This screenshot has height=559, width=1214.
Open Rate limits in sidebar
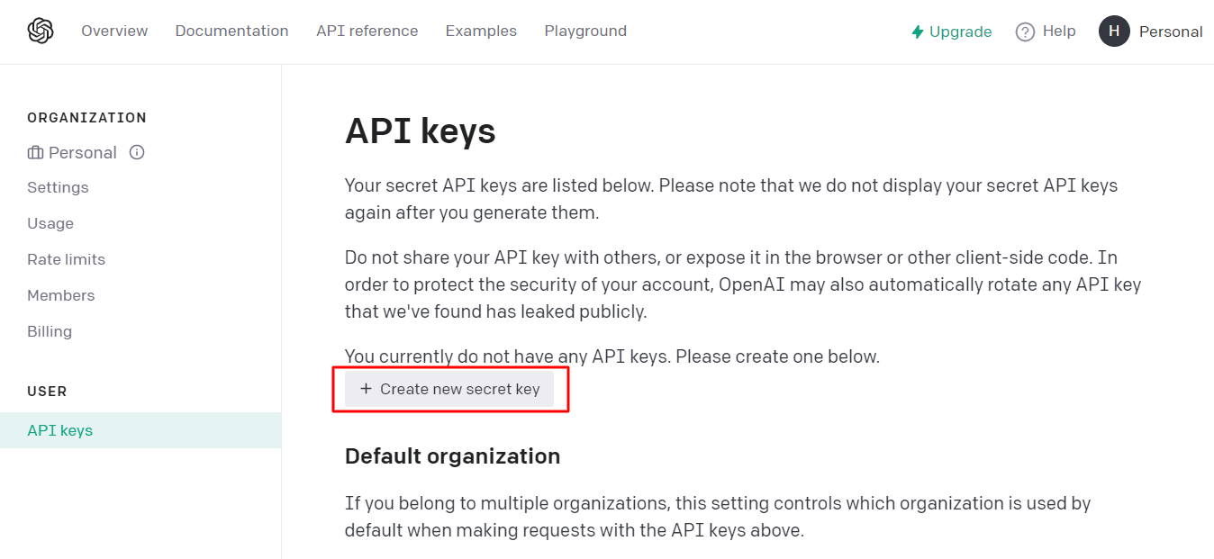point(66,259)
